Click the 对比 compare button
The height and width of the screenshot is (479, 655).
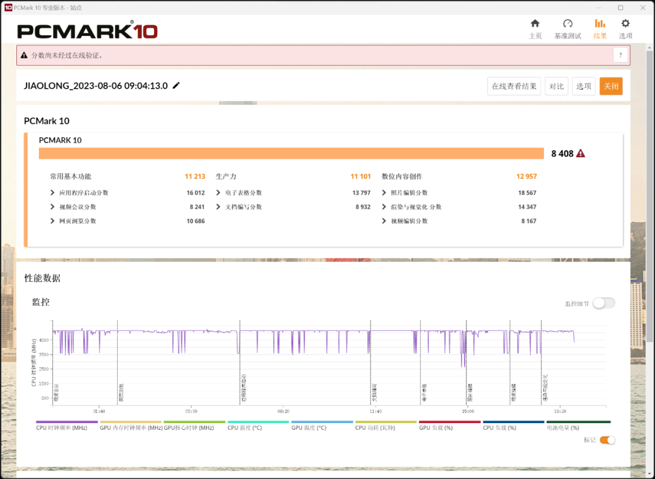tap(556, 86)
